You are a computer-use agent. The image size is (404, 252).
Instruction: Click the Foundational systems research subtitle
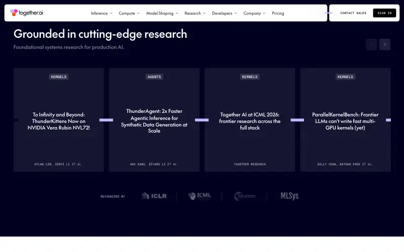[x=69, y=47]
